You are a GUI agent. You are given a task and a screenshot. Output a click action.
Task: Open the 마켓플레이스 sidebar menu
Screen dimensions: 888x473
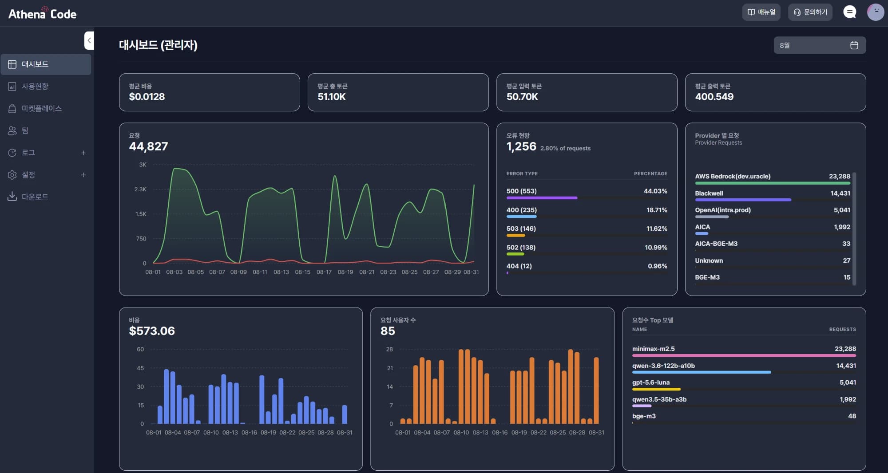click(46, 109)
